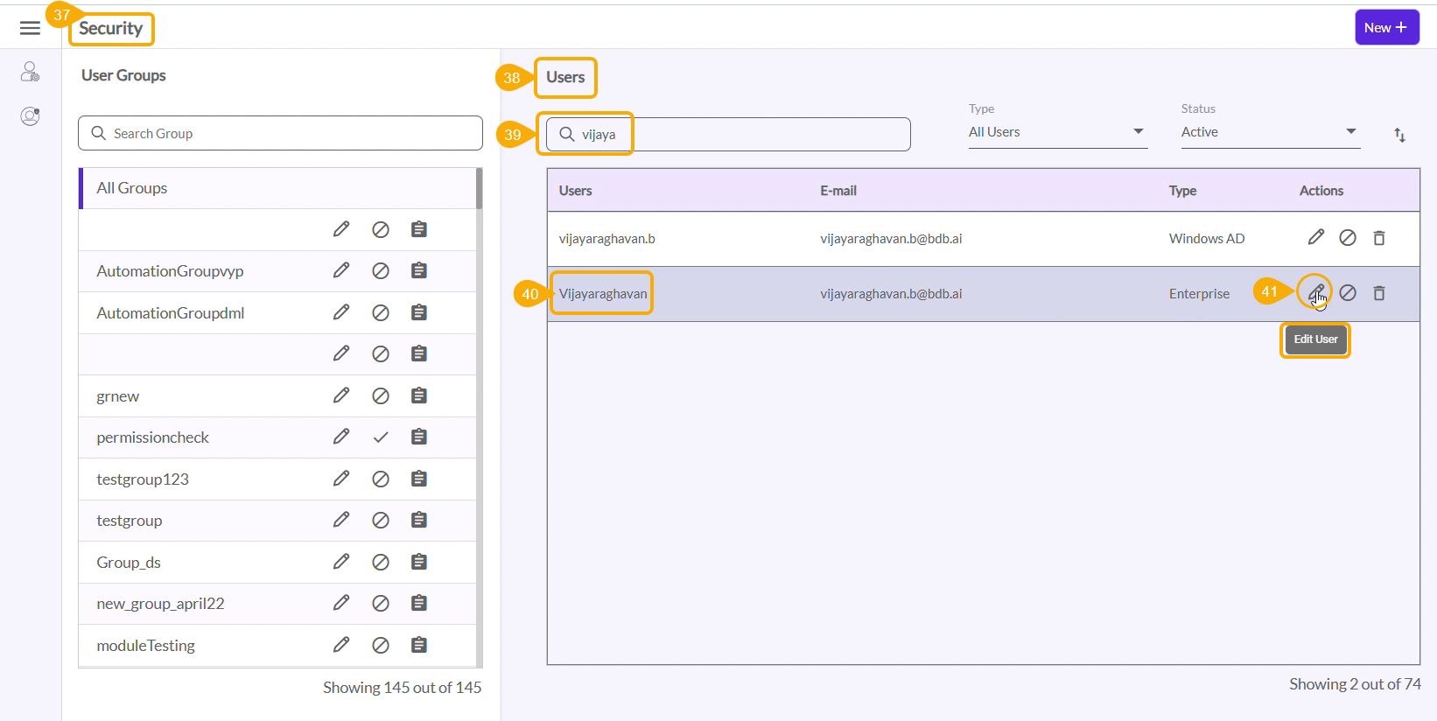Select the Group_ds group entry
Screen dimensions: 1437x721
coord(129,563)
